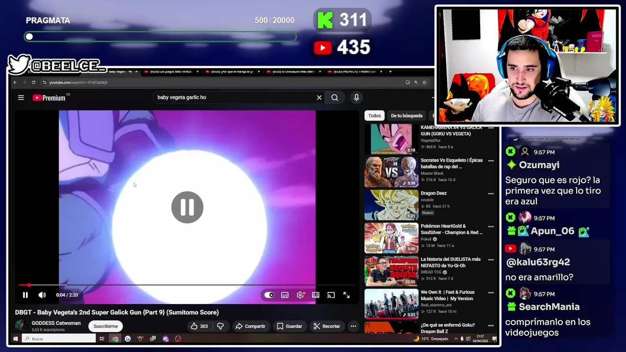Viewport: 626px width, 352px height.
Task: Clear the search box with the X
Action: (319, 98)
